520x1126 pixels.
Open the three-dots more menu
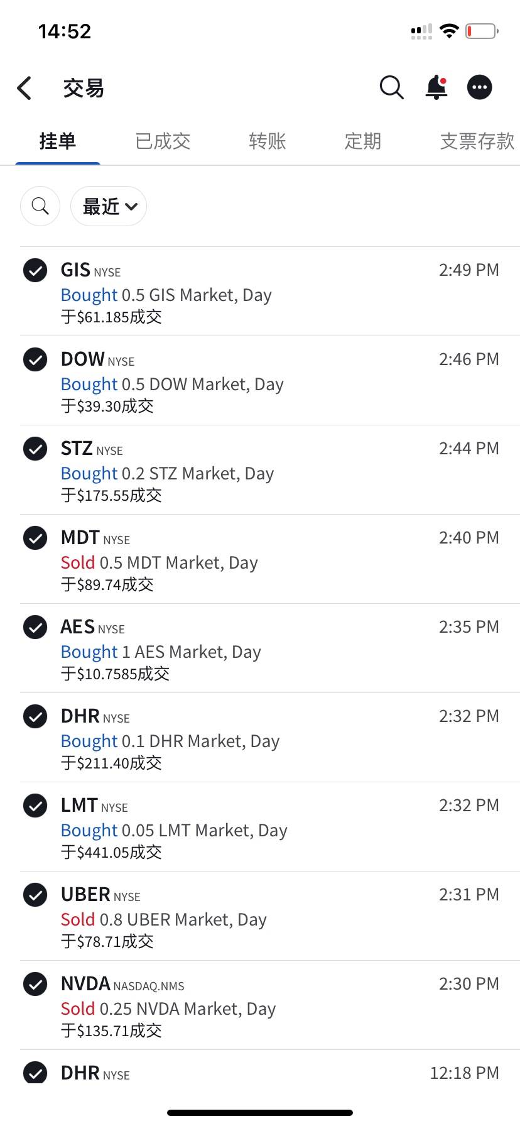click(480, 87)
